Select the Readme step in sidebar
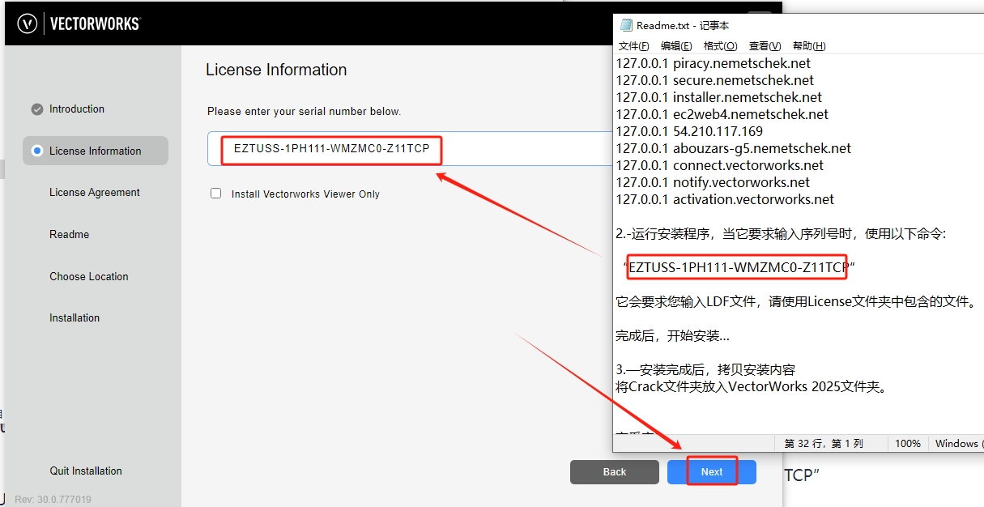Viewport: 984px width, 507px height. pyautogui.click(x=70, y=234)
